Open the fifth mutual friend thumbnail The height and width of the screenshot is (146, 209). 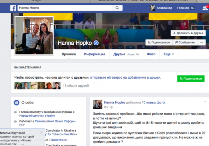[x=49, y=85]
